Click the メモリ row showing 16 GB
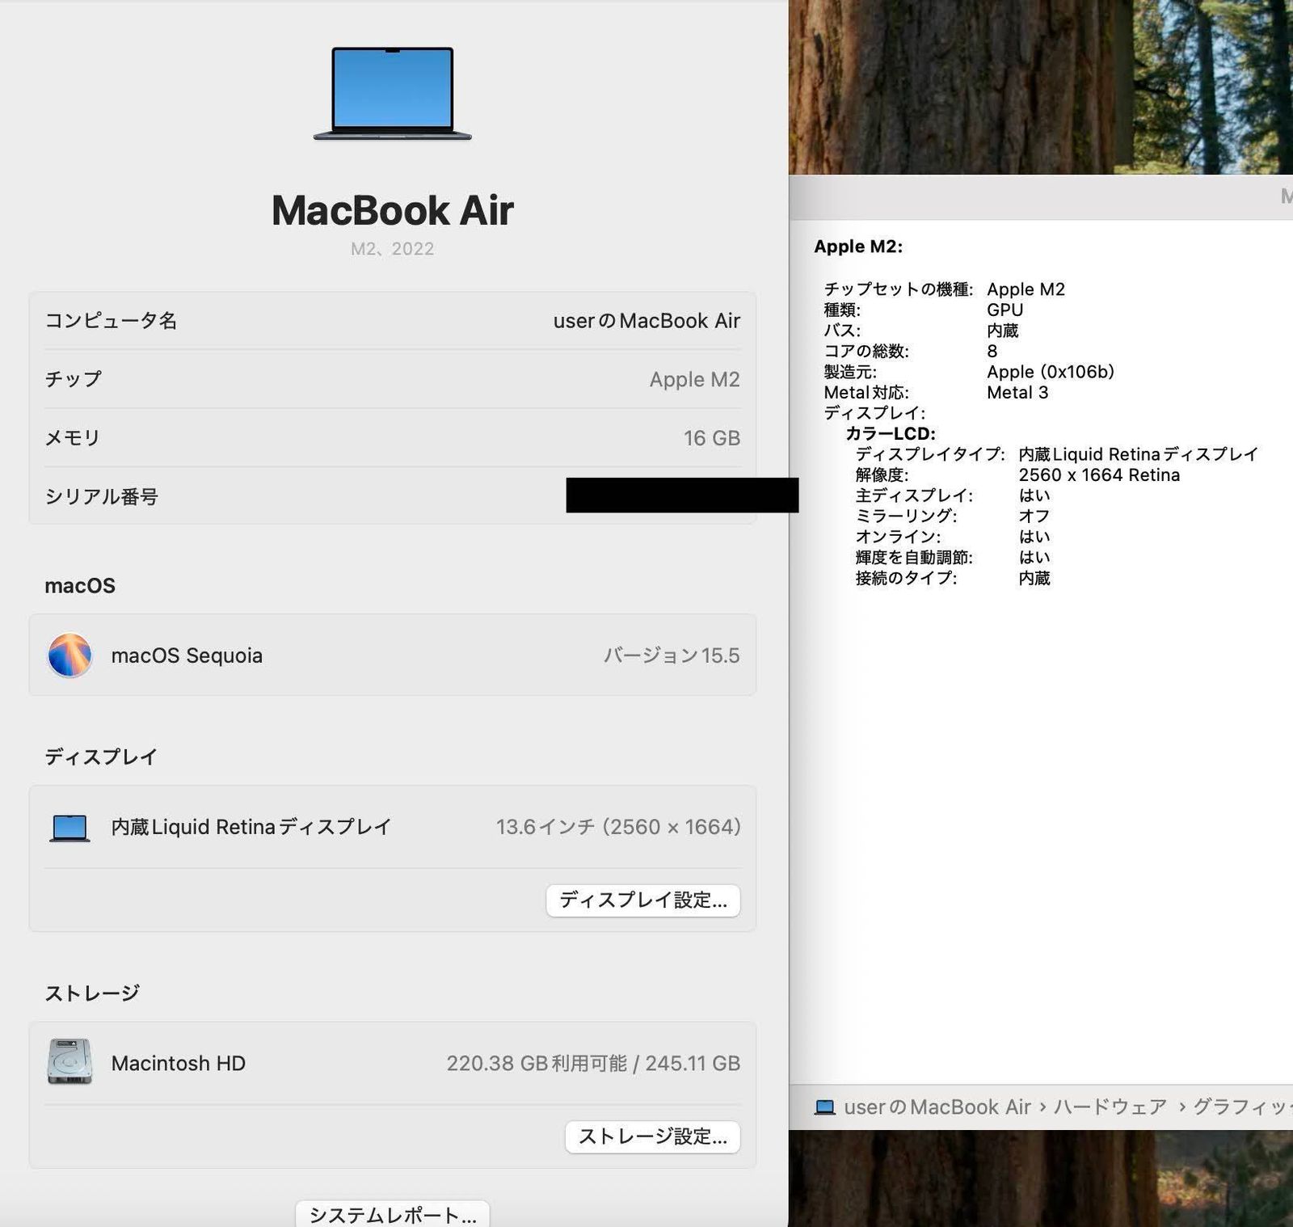 [392, 437]
